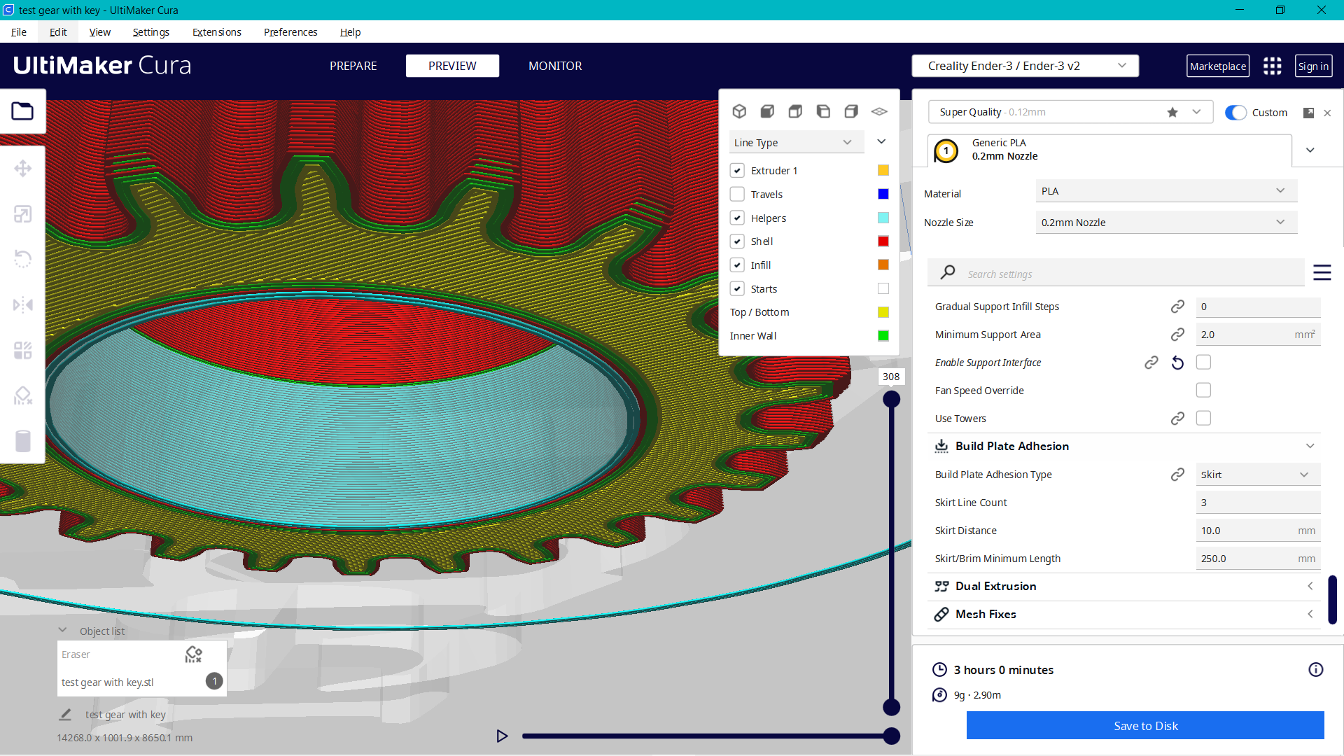The image size is (1344, 756).
Task: Open the Extensions menu
Action: (x=216, y=32)
